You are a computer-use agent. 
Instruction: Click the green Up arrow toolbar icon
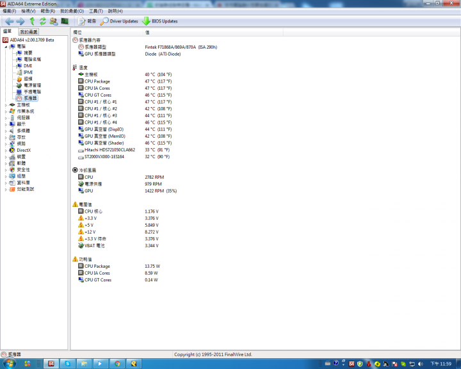pos(32,21)
